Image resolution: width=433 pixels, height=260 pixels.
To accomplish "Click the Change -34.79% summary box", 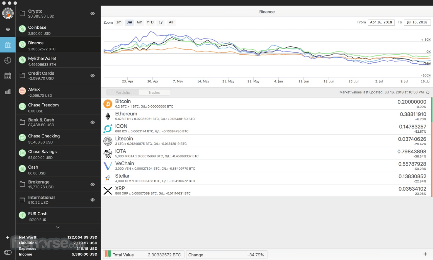I will (x=227, y=255).
